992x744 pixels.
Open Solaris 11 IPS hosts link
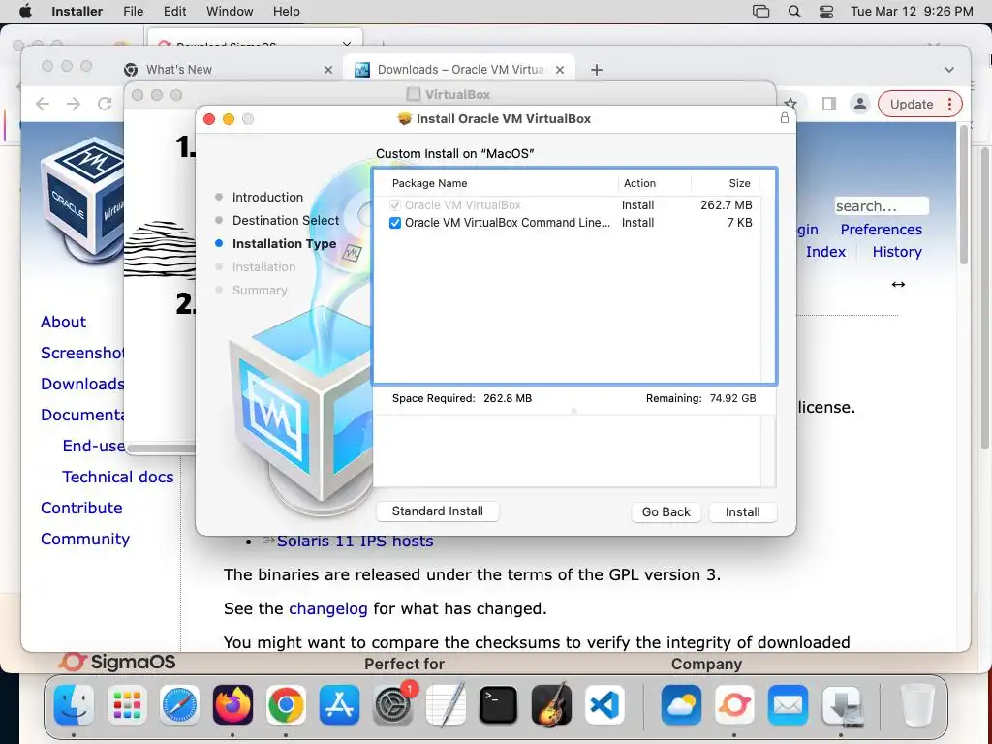355,541
